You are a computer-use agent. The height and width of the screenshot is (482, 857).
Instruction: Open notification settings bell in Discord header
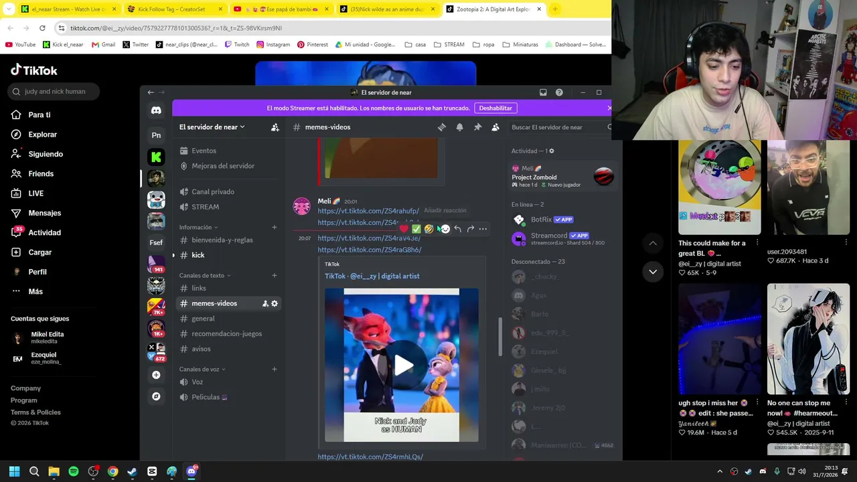459,127
